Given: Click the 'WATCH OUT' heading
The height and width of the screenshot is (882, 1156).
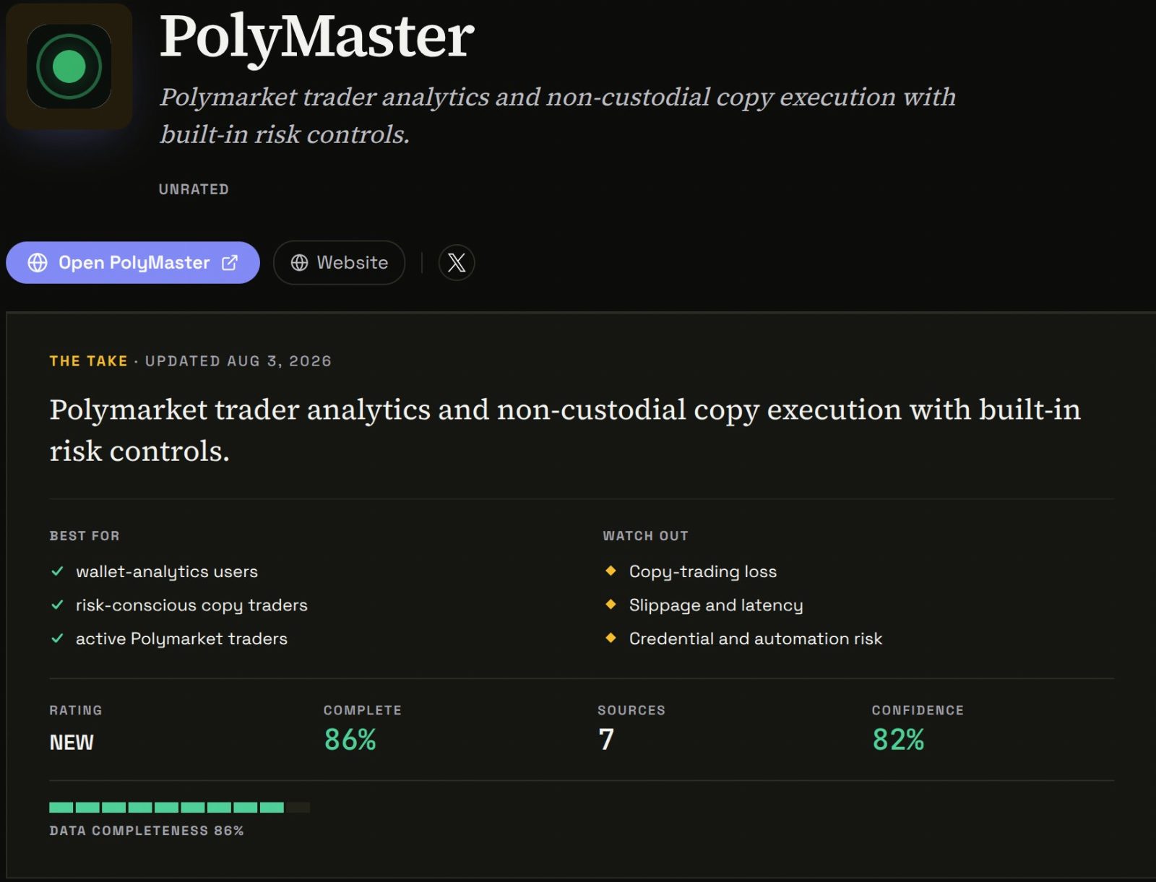Looking at the screenshot, I should tap(646, 536).
